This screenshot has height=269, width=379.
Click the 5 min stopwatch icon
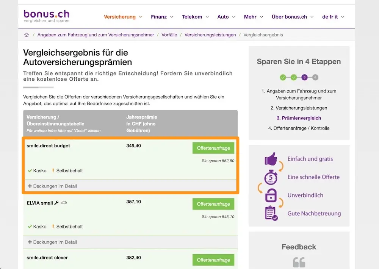[271, 177]
